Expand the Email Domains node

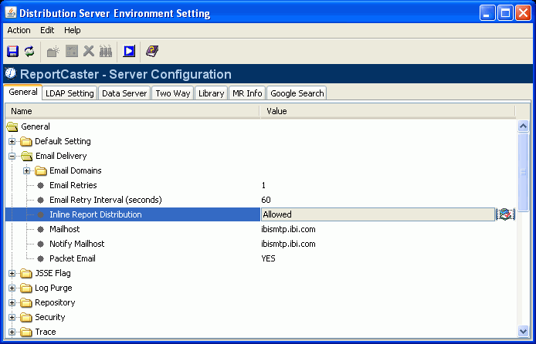27,170
